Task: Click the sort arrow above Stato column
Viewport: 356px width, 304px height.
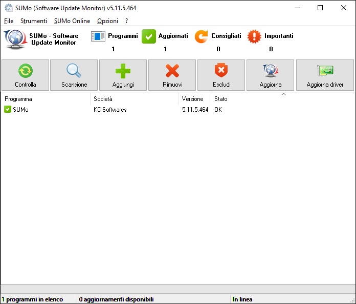Action: tap(283, 94)
